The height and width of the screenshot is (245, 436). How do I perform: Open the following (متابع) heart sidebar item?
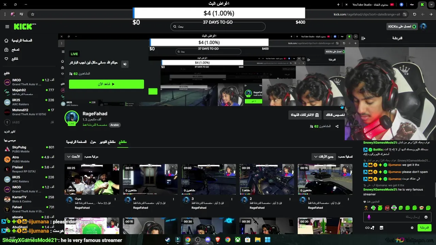pos(11,59)
